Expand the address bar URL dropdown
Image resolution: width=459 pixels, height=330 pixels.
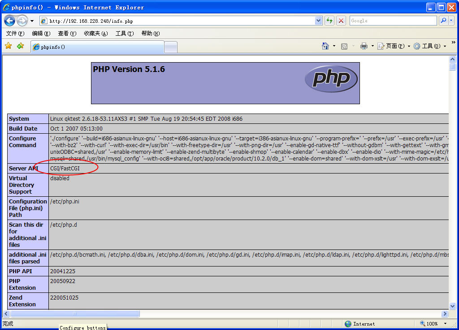coord(318,21)
